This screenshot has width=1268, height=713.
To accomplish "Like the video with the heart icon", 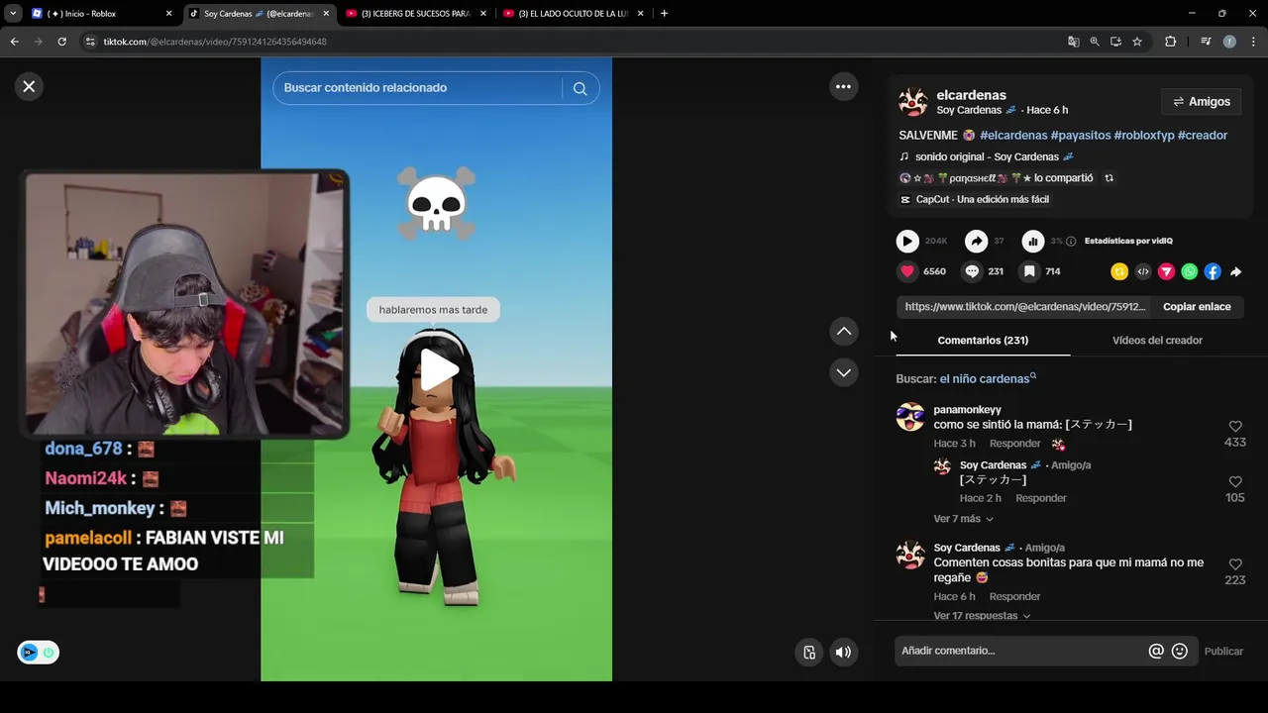I will click(x=907, y=271).
